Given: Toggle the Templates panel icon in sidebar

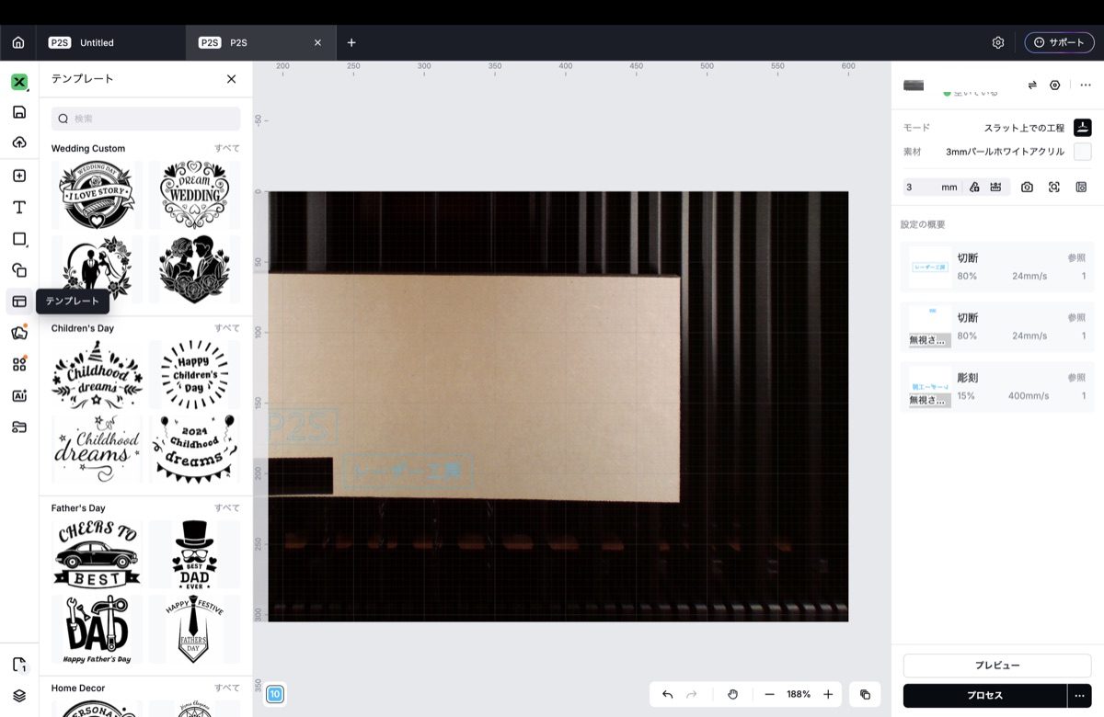Looking at the screenshot, I should click(x=19, y=302).
